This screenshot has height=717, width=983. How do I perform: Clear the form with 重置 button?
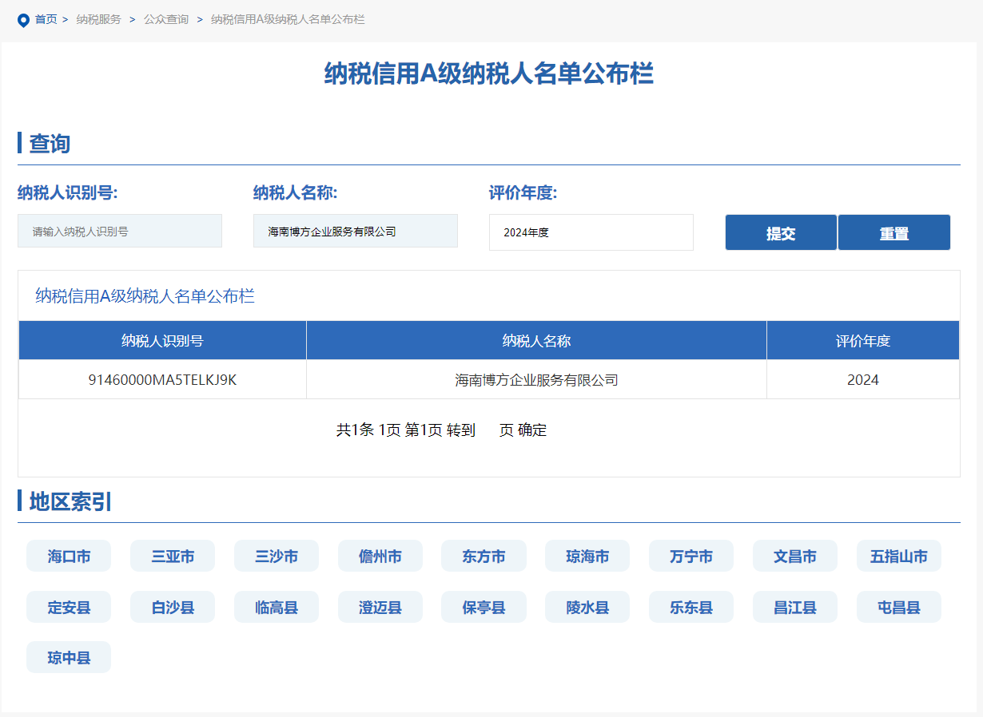pos(894,232)
